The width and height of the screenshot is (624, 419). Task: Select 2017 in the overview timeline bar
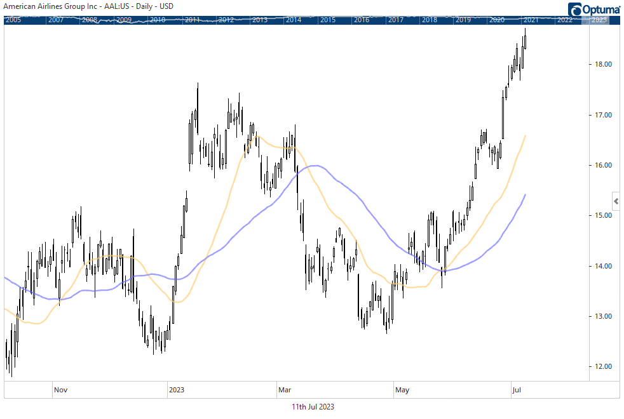[396, 20]
